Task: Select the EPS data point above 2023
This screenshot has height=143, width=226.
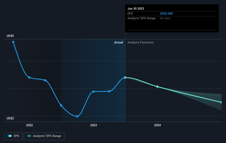Action: (x=93, y=92)
